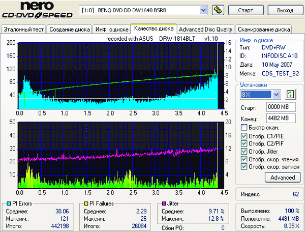
Task: Click the PI Errors total 442198
Action: click(60, 226)
